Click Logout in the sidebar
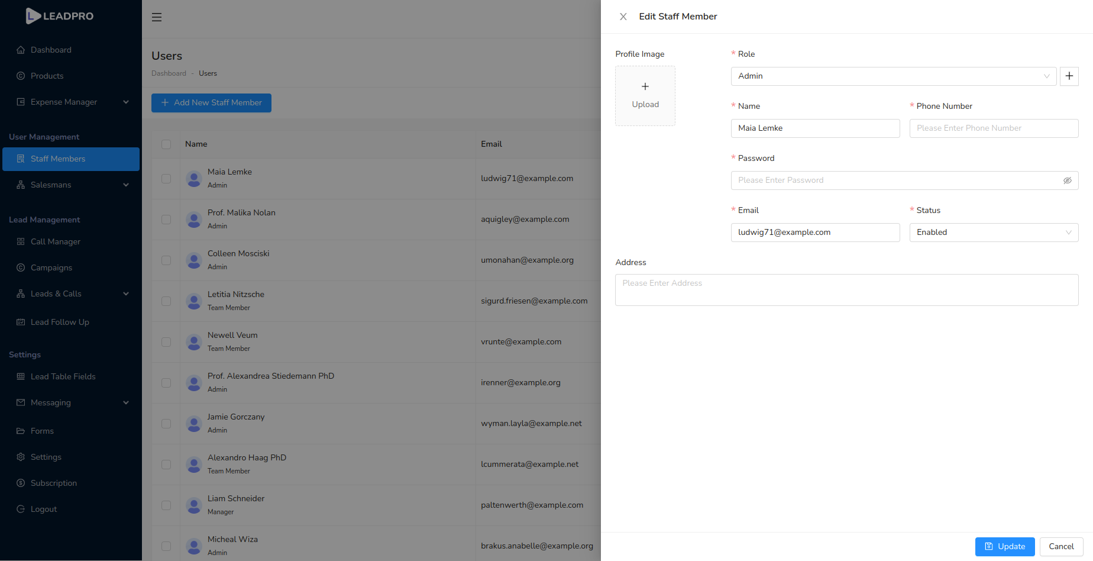Viewport: 1093px width, 561px height. (x=71, y=509)
